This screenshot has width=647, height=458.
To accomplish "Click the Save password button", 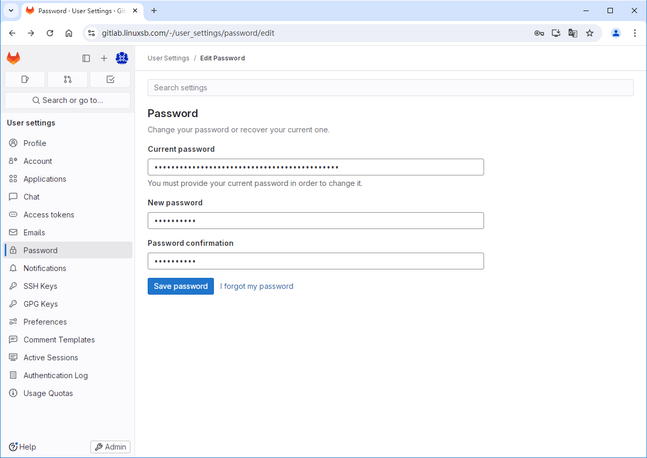I will [x=180, y=286].
